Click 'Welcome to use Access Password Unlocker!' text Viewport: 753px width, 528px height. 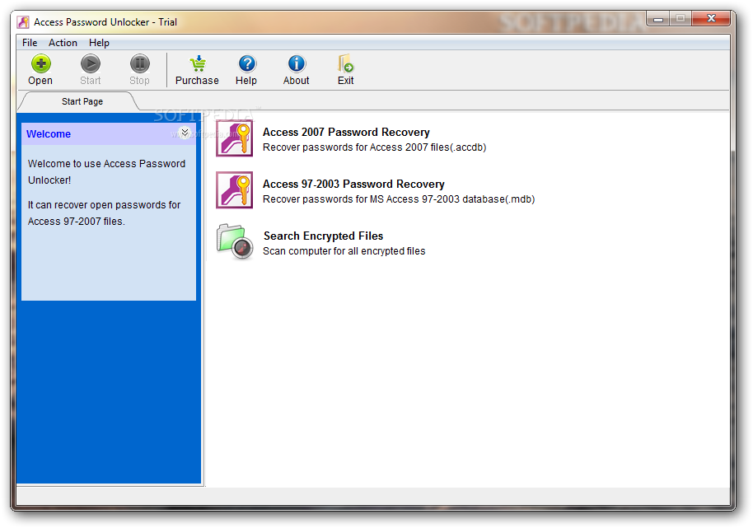106,172
